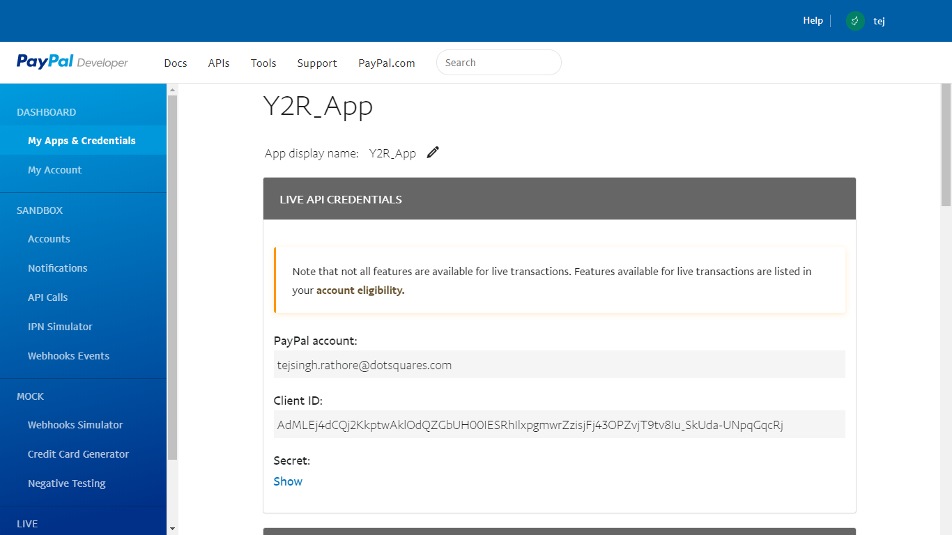
Task: Open the Help link
Action: pos(813,21)
